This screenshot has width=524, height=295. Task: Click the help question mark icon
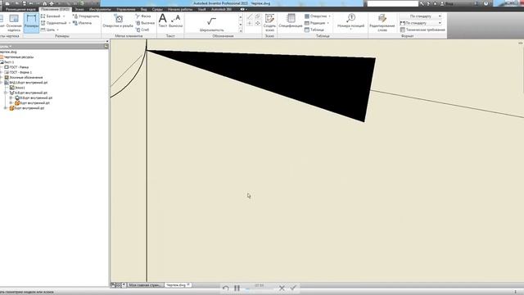click(x=486, y=3)
